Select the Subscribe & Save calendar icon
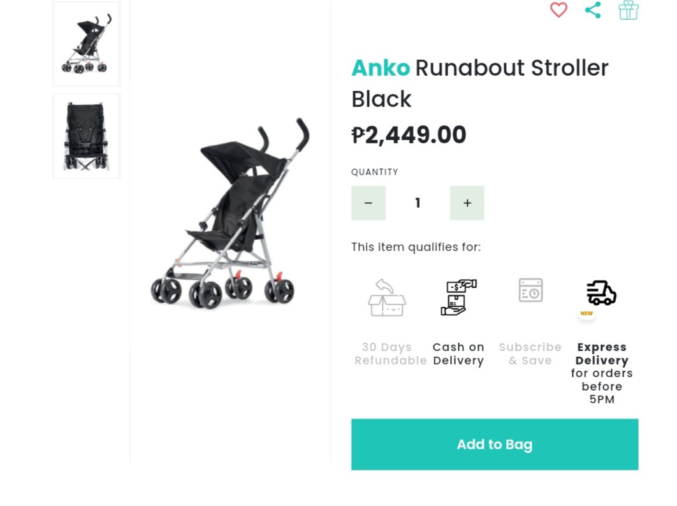677x506 pixels. pyautogui.click(x=530, y=291)
